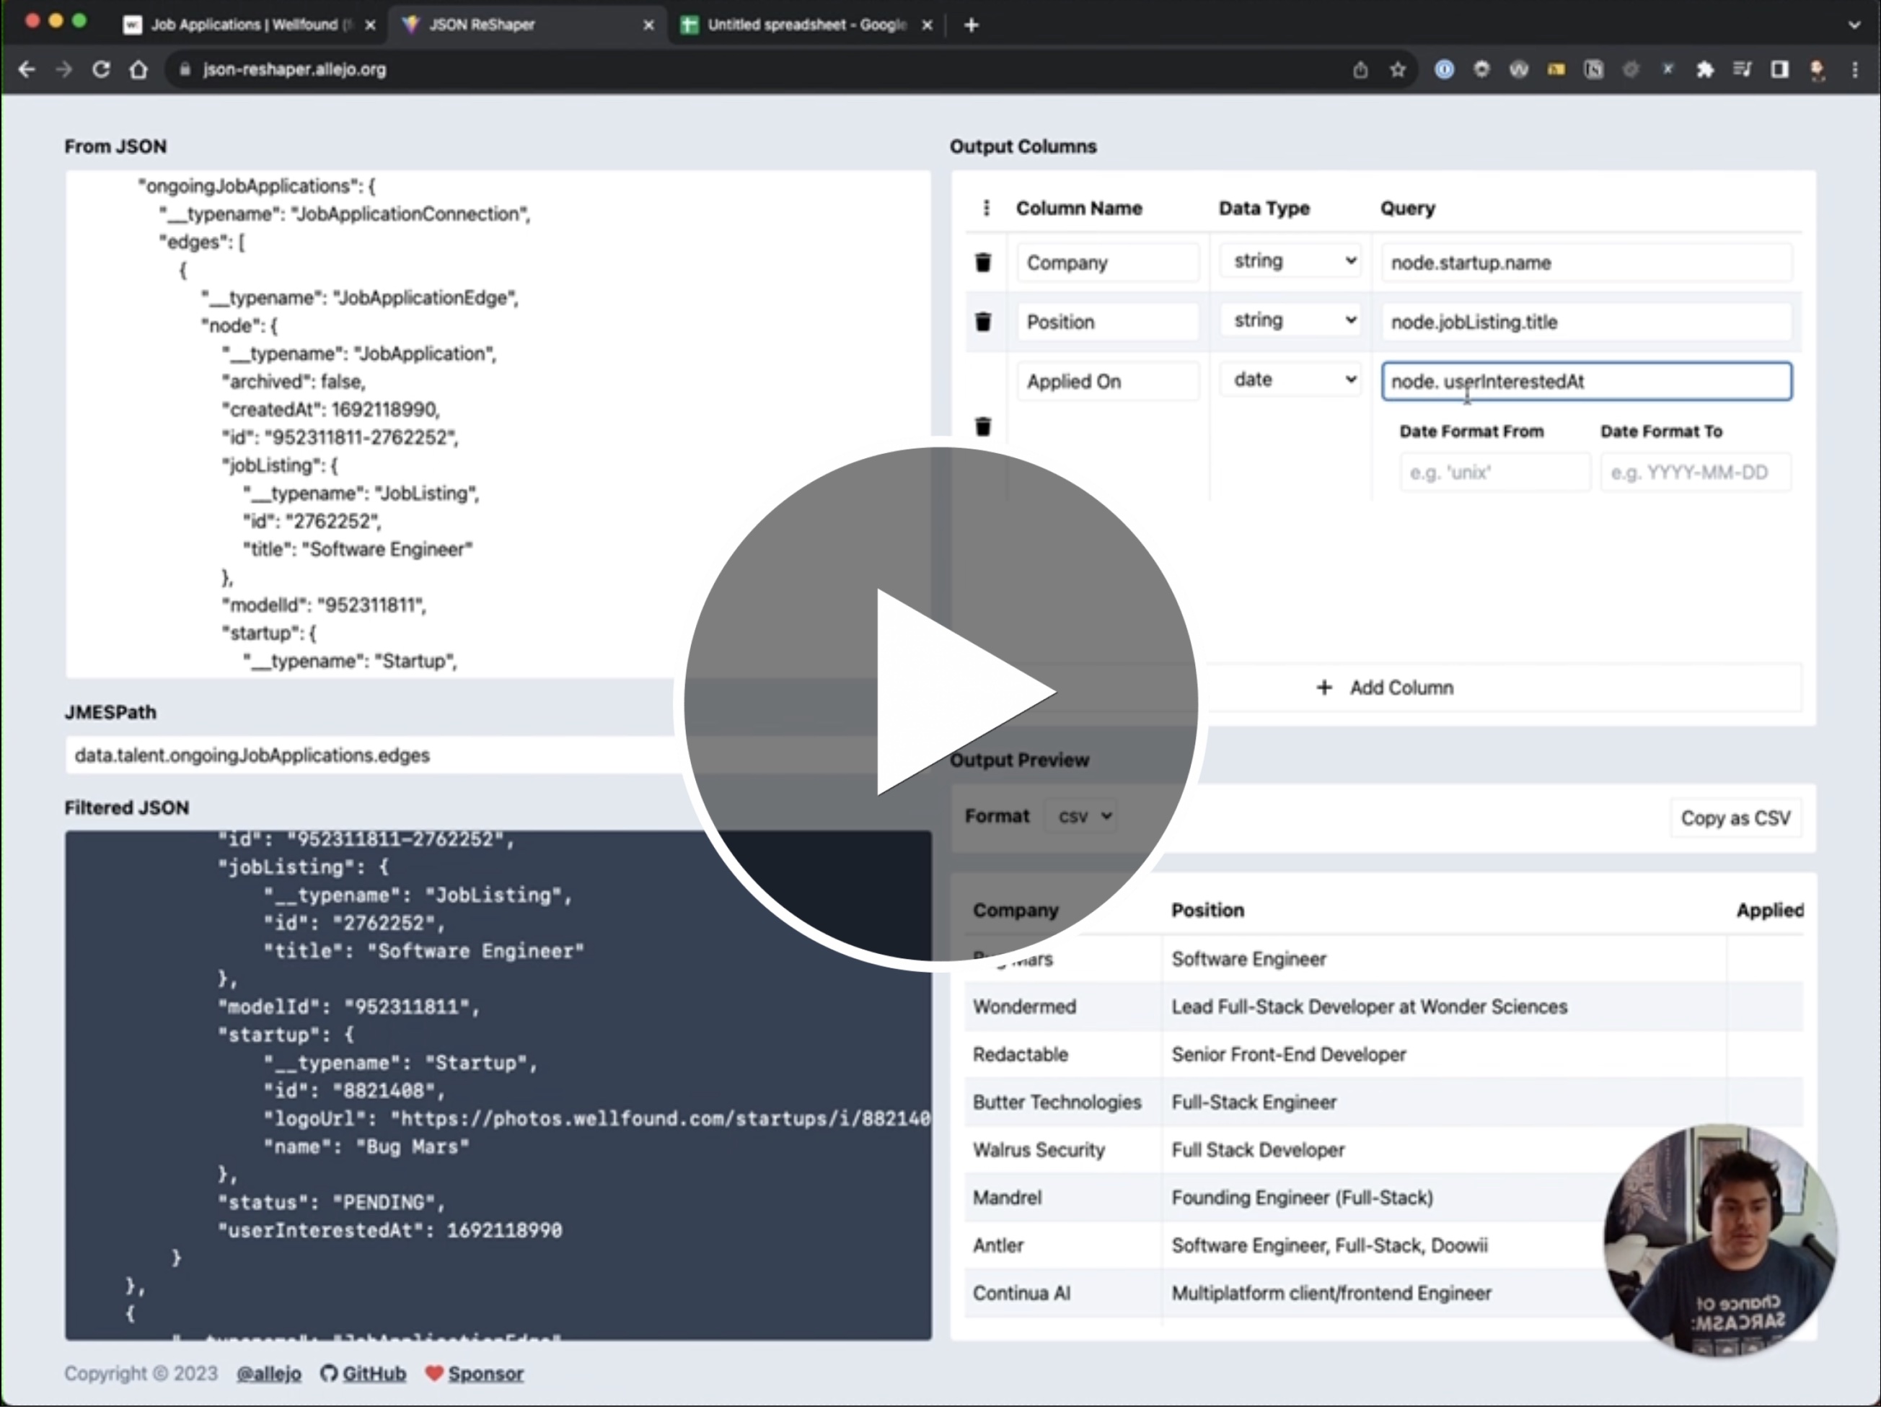Click the browser reload icon
The height and width of the screenshot is (1407, 1881).
click(x=101, y=70)
